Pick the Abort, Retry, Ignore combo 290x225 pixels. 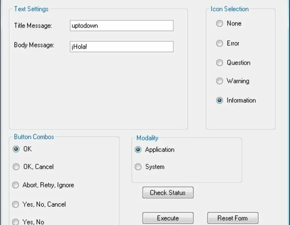pyautogui.click(x=16, y=185)
